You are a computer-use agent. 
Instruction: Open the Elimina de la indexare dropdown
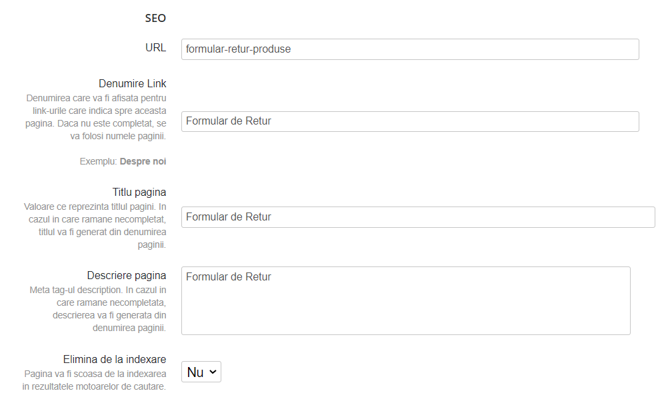pos(201,372)
